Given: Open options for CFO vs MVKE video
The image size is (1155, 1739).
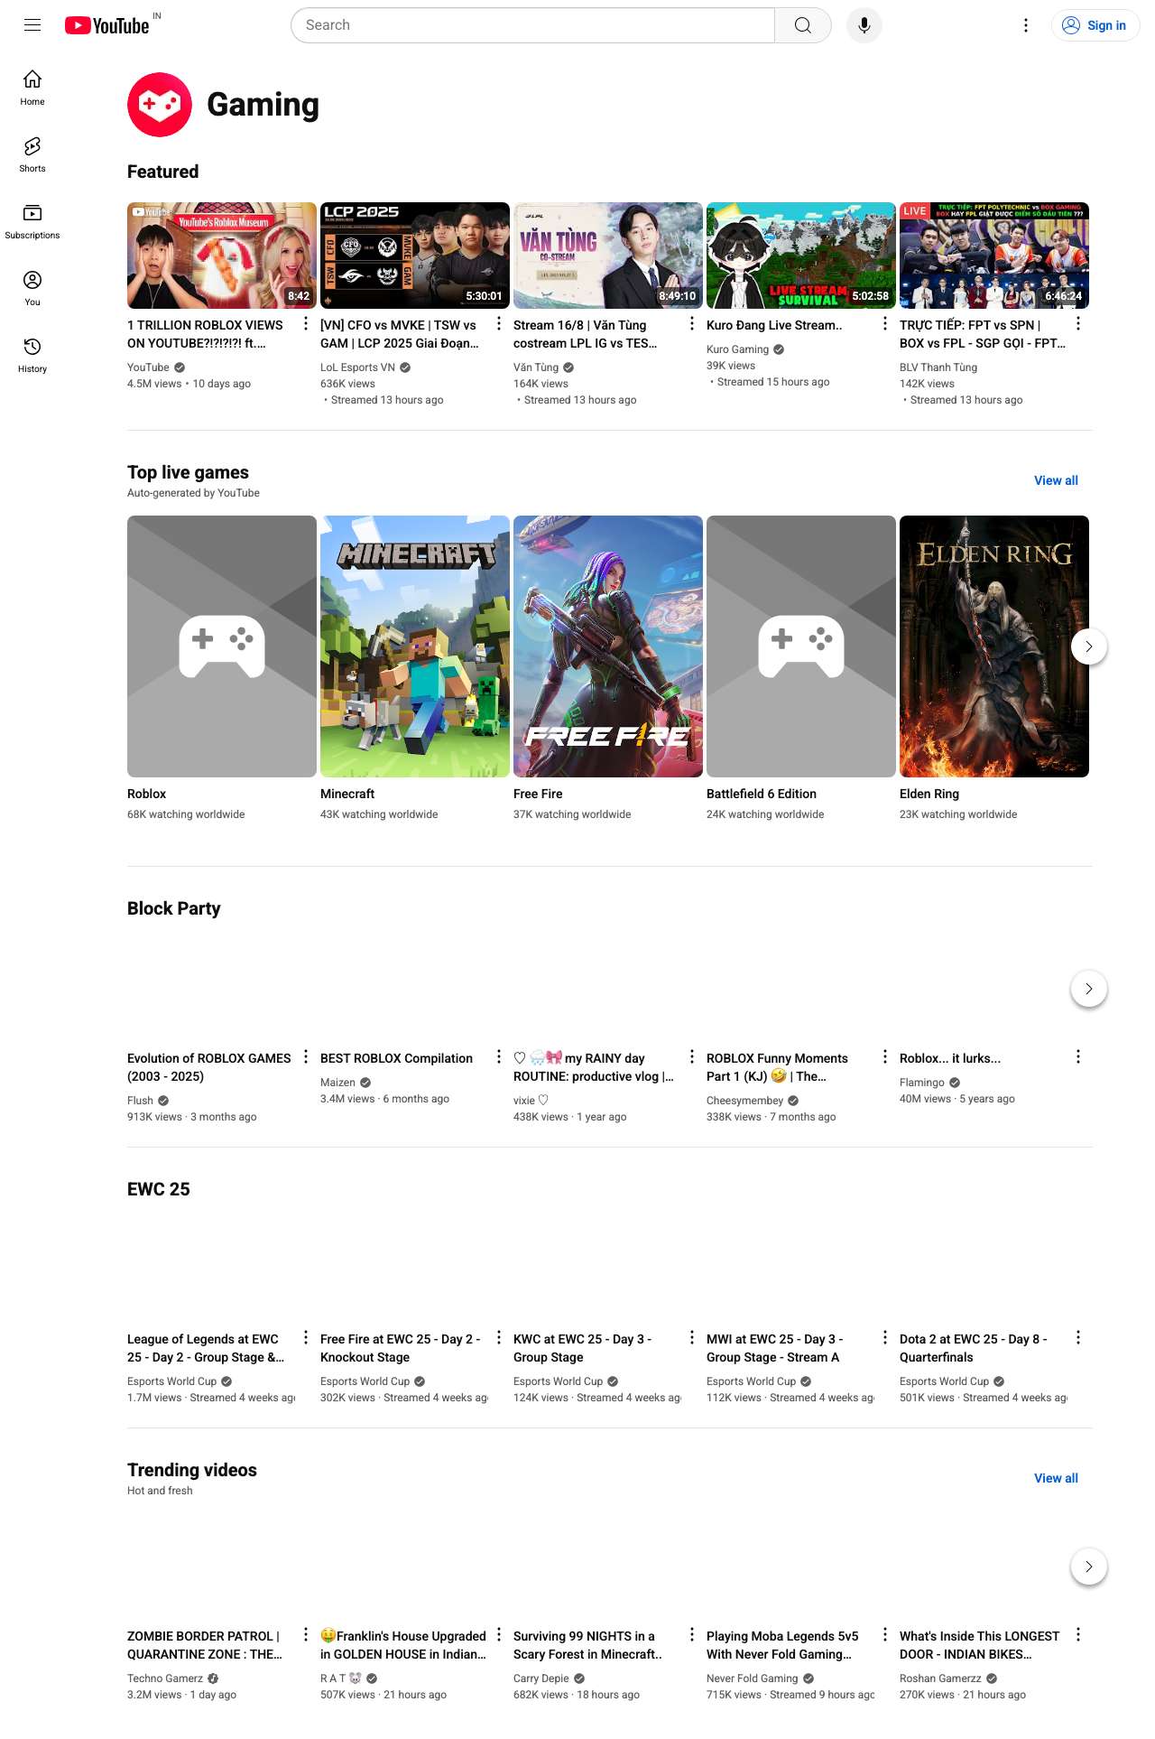Looking at the screenshot, I should coord(499,323).
